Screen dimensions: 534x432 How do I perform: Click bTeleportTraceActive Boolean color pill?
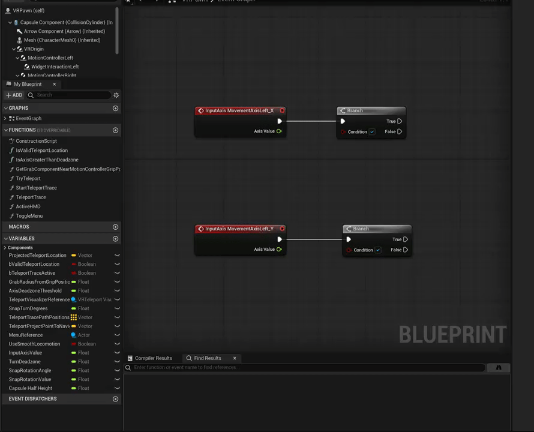74,273
